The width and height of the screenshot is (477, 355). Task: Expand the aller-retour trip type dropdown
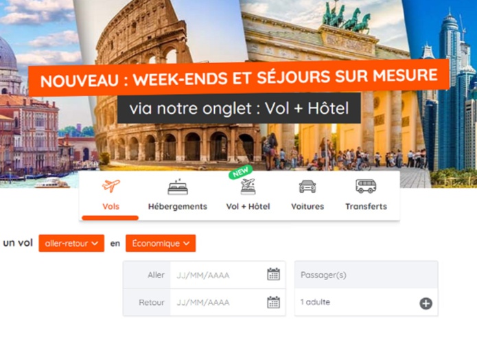click(x=71, y=243)
